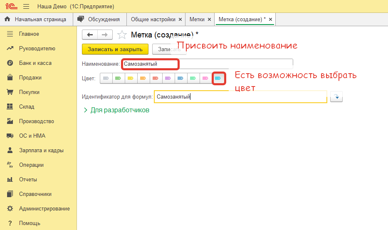The width and height of the screenshot is (388, 230).
Task: Open the Зарплата и кадры section
Action: pos(41,151)
